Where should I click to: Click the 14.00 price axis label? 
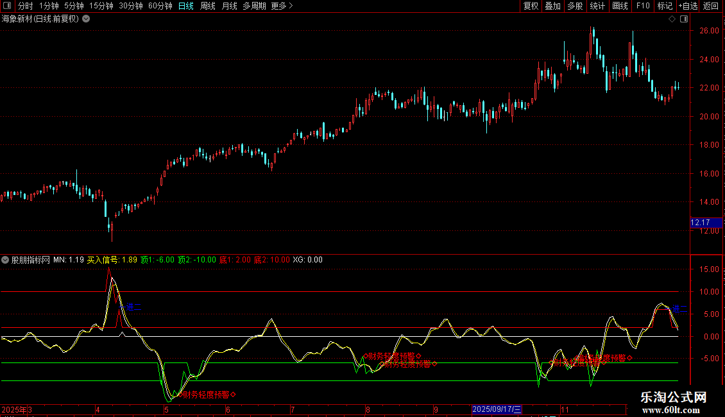pyautogui.click(x=709, y=202)
